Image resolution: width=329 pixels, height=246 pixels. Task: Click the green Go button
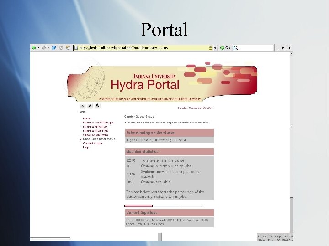tap(225, 48)
